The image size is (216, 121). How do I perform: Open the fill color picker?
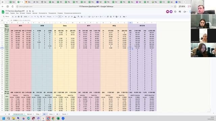coord(78,16)
